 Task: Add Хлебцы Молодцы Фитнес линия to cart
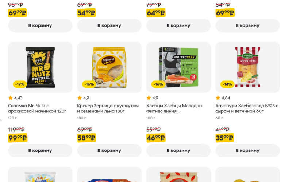tap(178, 150)
